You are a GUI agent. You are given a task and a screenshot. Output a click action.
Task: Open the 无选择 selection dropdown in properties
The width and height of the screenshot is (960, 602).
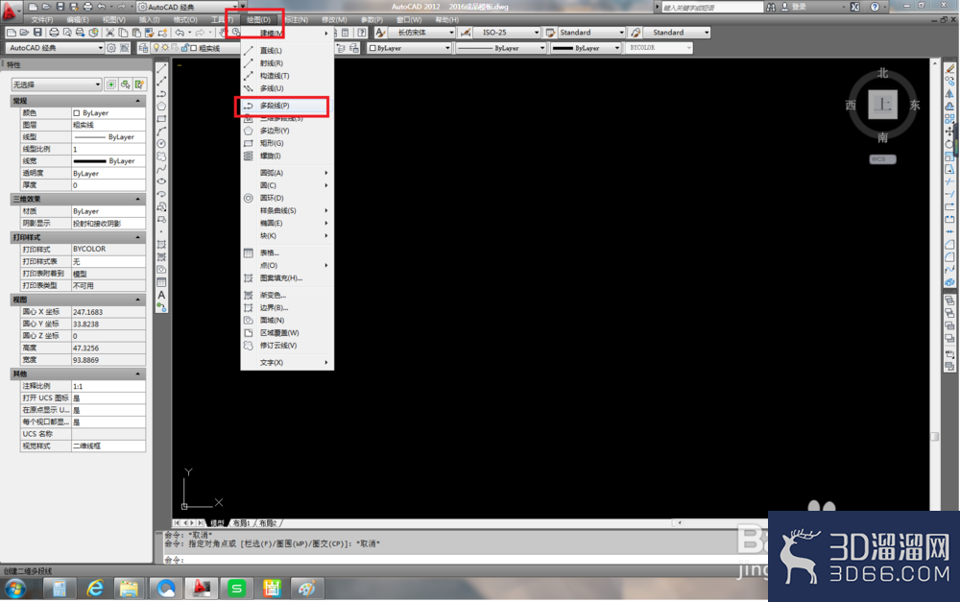57,84
